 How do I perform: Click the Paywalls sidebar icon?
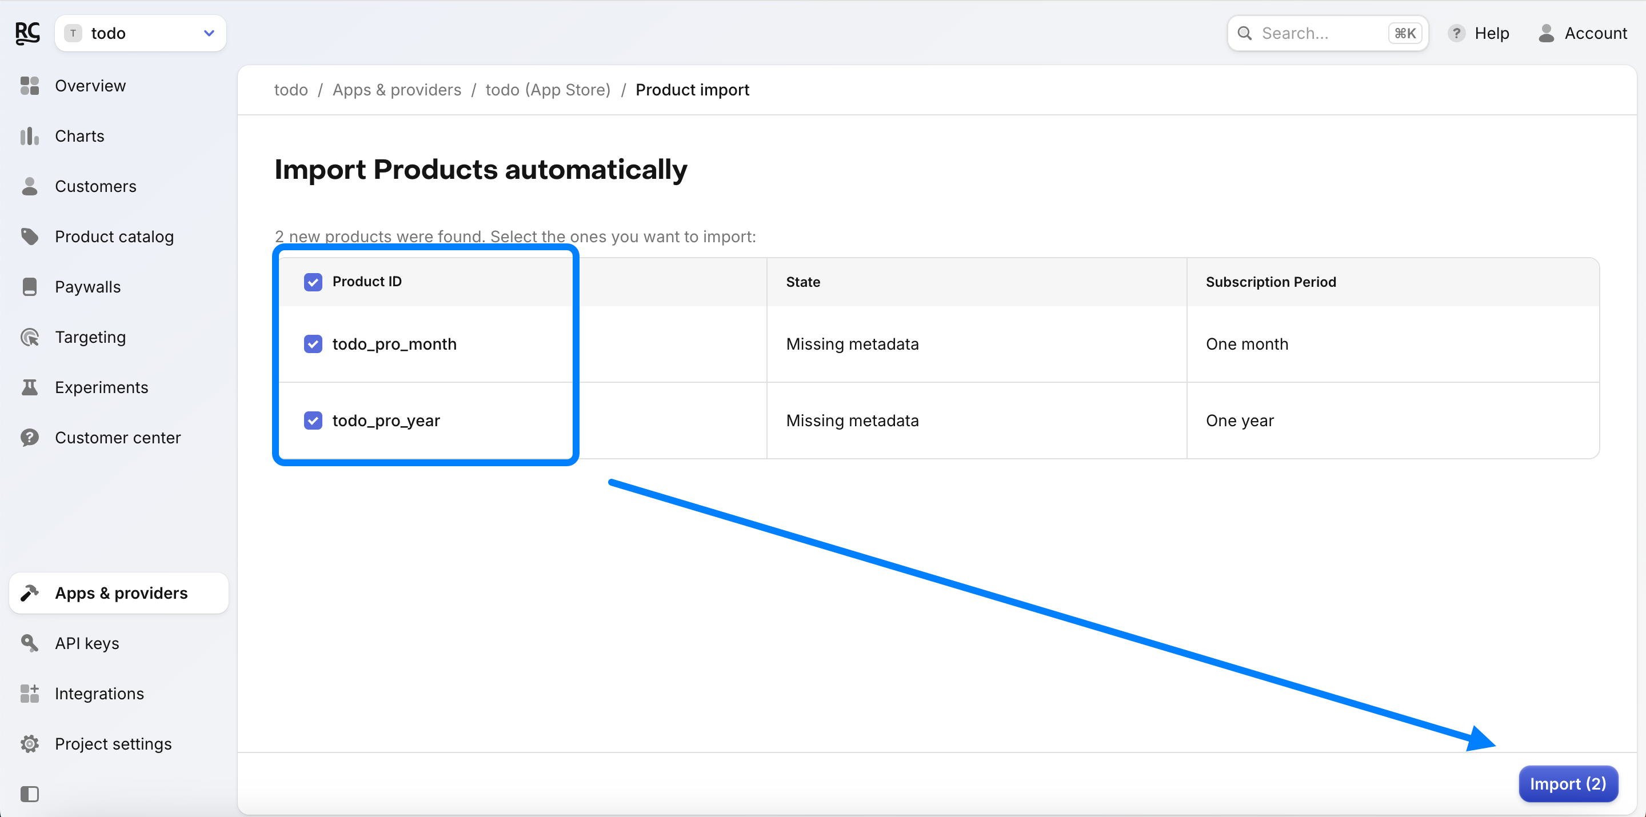(29, 287)
